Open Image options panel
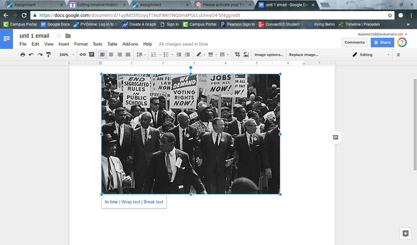 click(x=269, y=55)
